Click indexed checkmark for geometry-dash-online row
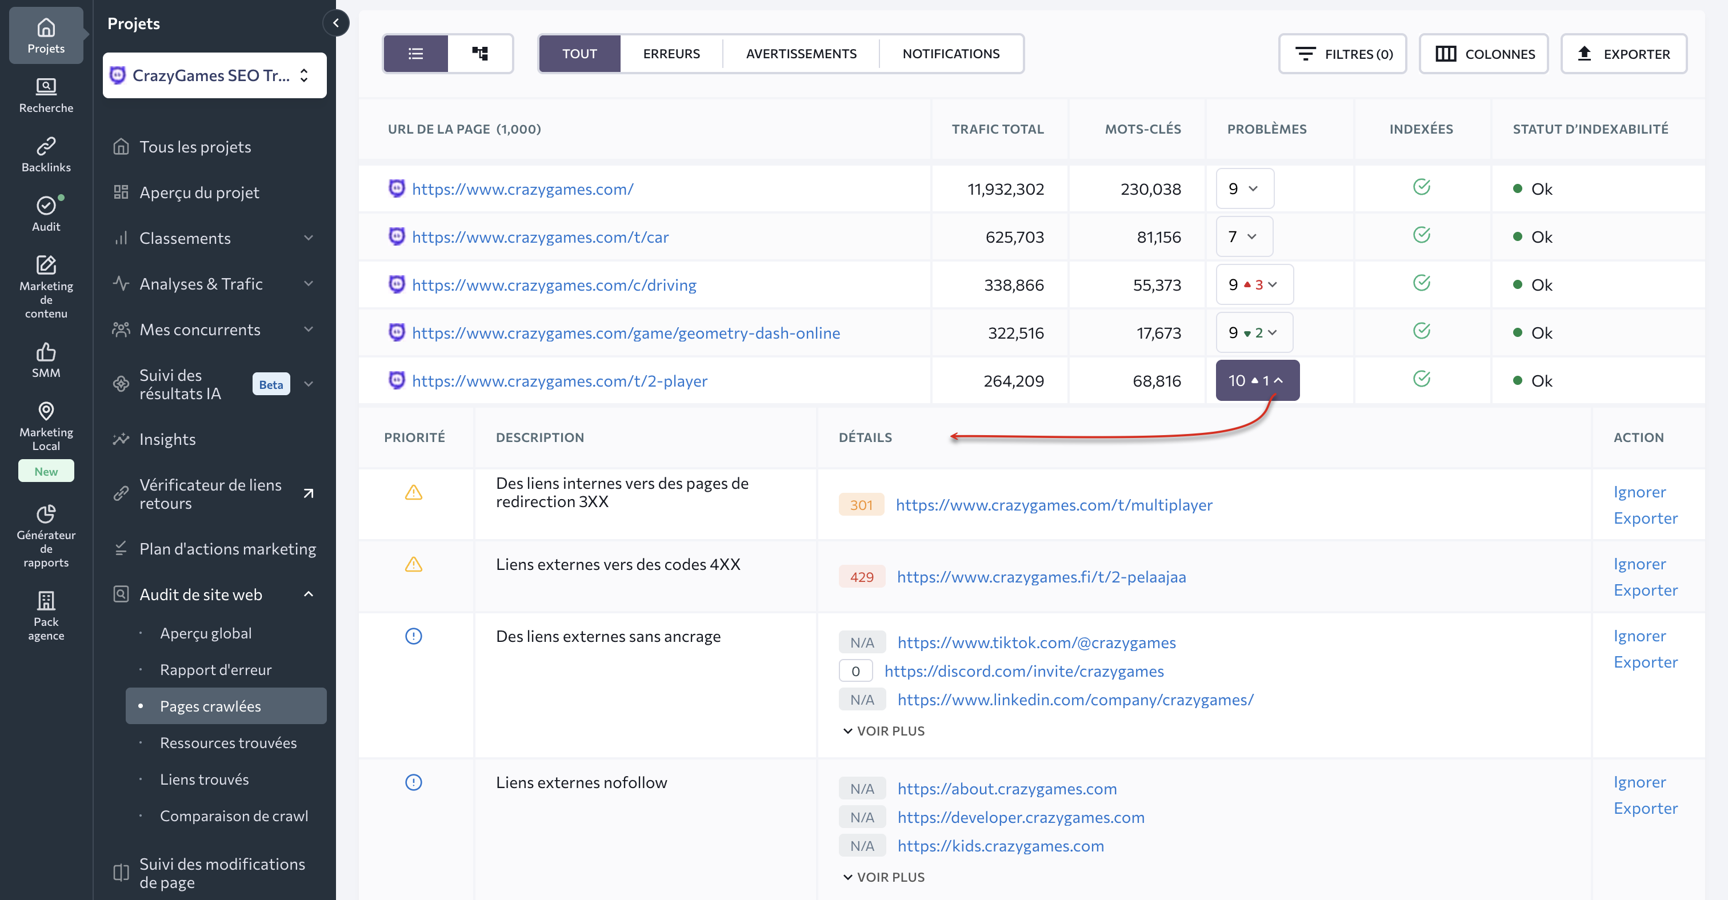 (x=1422, y=331)
